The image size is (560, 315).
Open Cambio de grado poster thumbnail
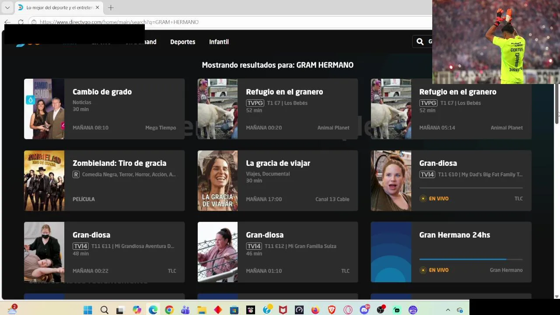[x=44, y=109]
